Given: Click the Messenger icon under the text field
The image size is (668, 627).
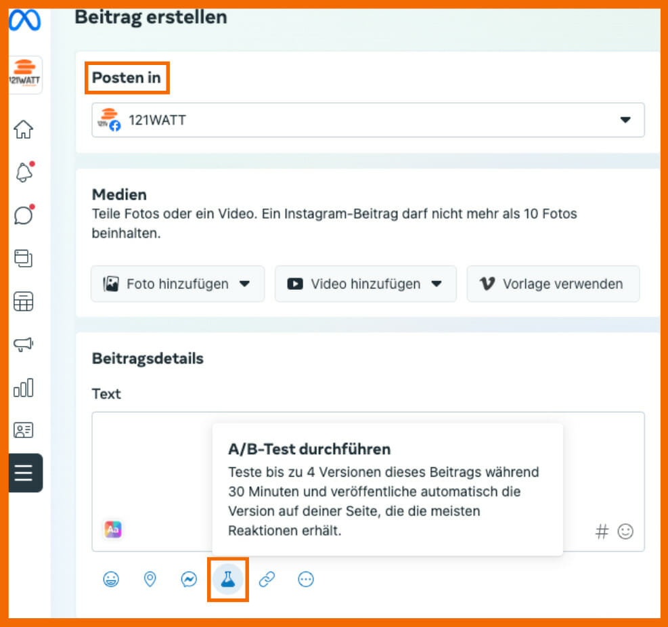Looking at the screenshot, I should 189,579.
